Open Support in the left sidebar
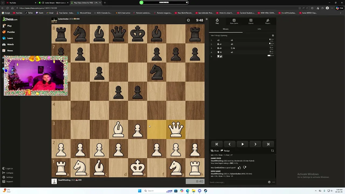This screenshot has height=194, width=345. coord(8,182)
